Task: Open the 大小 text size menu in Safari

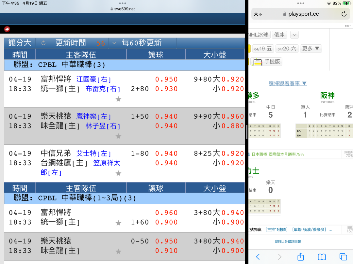Action: pos(258,14)
